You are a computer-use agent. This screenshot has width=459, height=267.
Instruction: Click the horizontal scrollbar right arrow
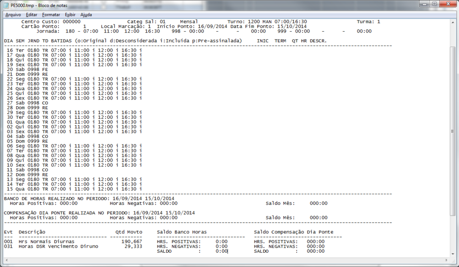[447, 260]
